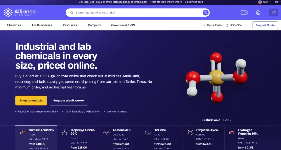Viewport: 281px width, 150px height.
Task: Click the CAS 67-64-1 text
Action: [121, 139]
